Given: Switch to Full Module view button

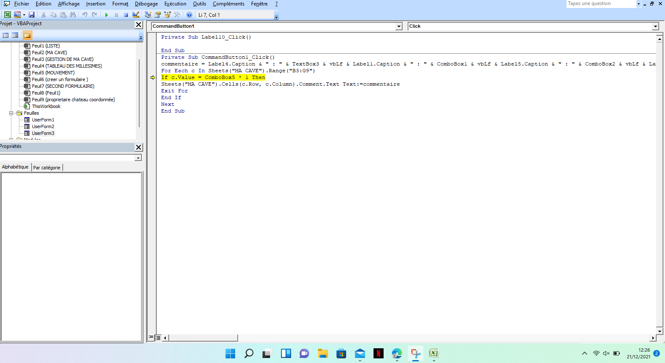Looking at the screenshot, I should [x=158, y=337].
